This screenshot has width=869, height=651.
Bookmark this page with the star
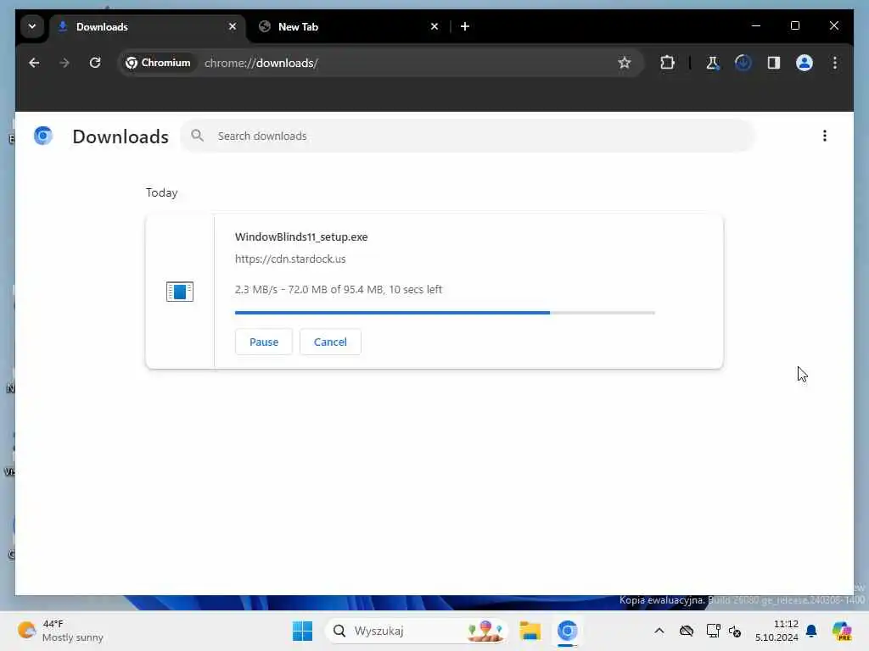click(625, 63)
